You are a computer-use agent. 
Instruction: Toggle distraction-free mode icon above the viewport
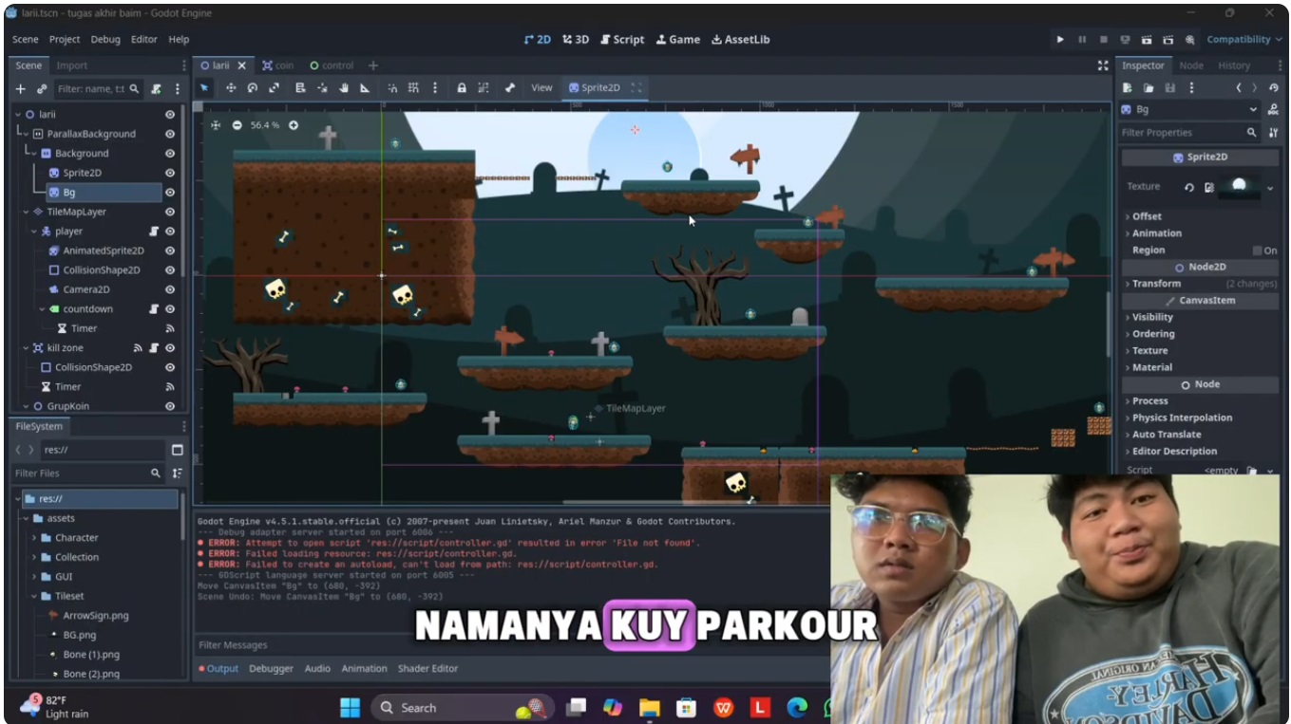point(1103,65)
